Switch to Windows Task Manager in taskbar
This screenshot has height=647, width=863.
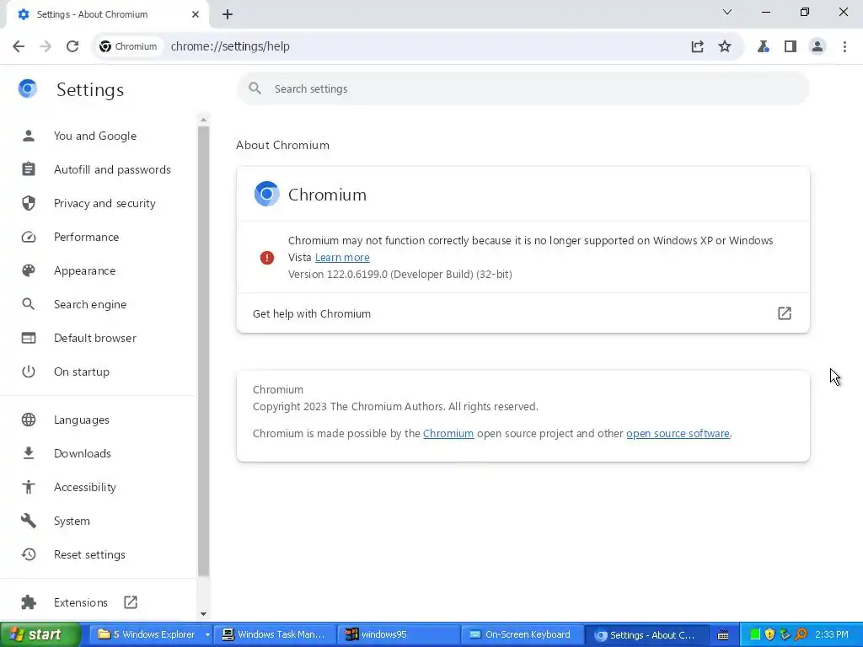(274, 635)
